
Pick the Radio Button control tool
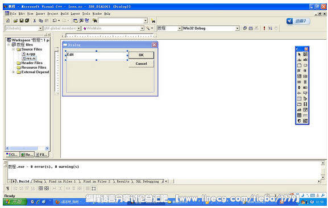(305, 70)
